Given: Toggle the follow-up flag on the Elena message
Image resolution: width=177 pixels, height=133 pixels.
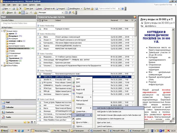Looking at the screenshot, I should 133,37.
